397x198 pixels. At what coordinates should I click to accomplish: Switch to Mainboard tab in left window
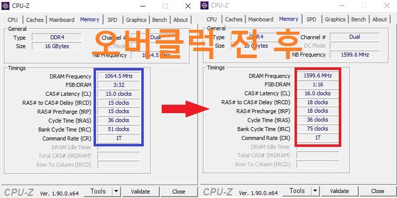62,20
